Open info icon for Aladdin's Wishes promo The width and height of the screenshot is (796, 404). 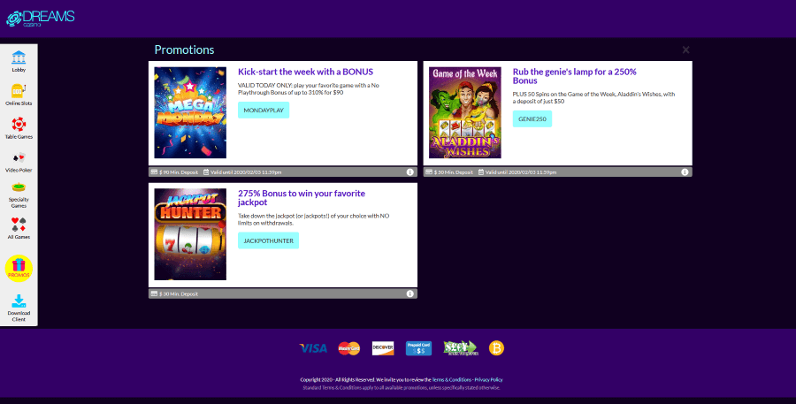tap(685, 172)
